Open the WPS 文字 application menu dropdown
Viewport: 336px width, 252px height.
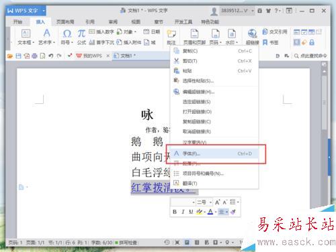click(x=44, y=11)
